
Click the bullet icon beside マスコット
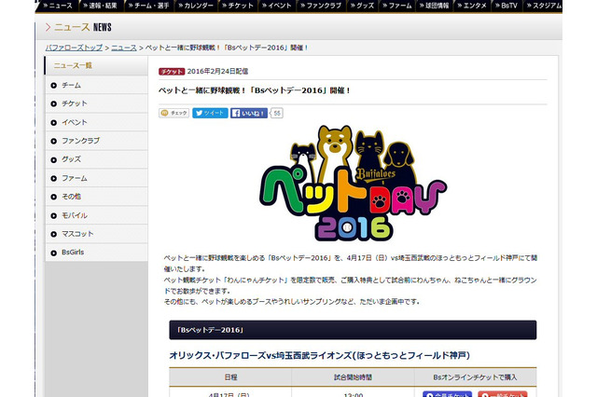click(x=54, y=234)
